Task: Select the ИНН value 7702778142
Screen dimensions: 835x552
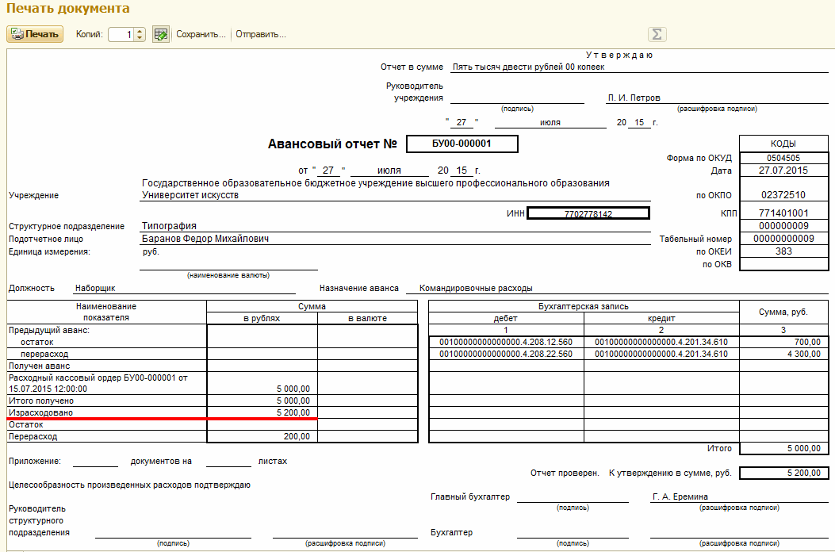Action: pyautogui.click(x=588, y=213)
